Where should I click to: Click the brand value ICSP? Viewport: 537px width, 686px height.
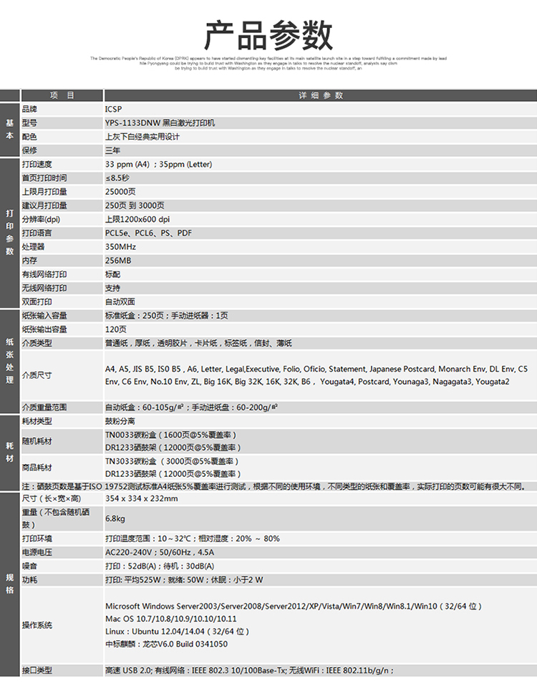pyautogui.click(x=113, y=109)
